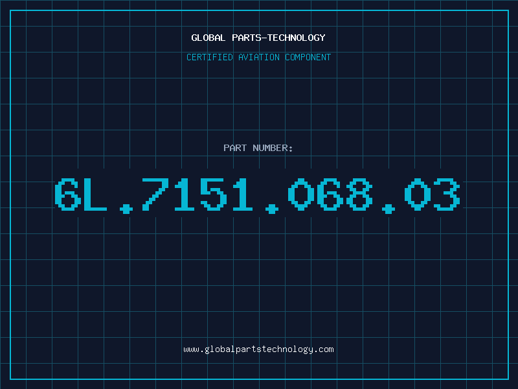Select the word TECHNOLOGY in the title

pyautogui.click(x=297, y=38)
